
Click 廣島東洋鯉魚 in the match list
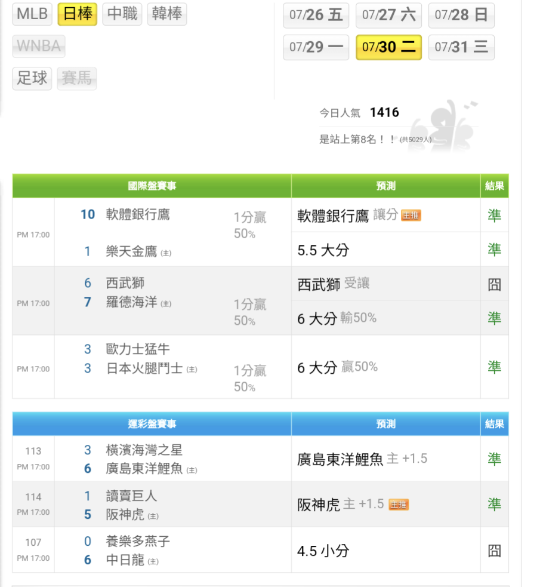(144, 468)
